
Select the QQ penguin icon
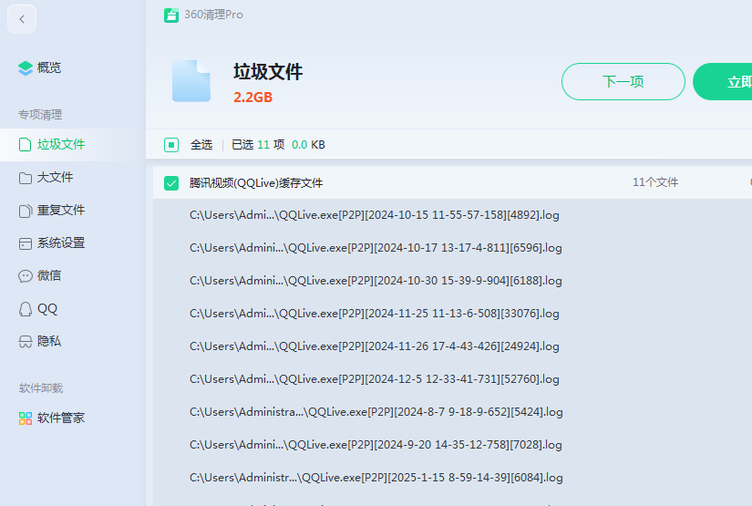tap(26, 309)
